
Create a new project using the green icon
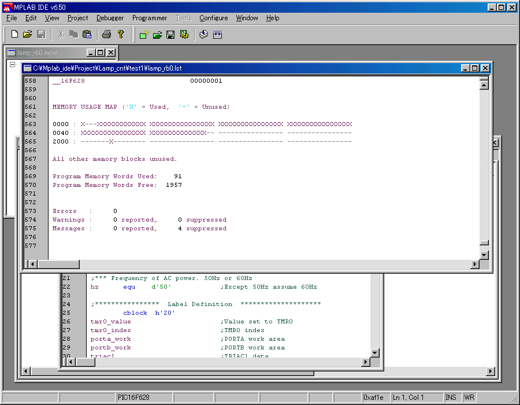(144, 35)
